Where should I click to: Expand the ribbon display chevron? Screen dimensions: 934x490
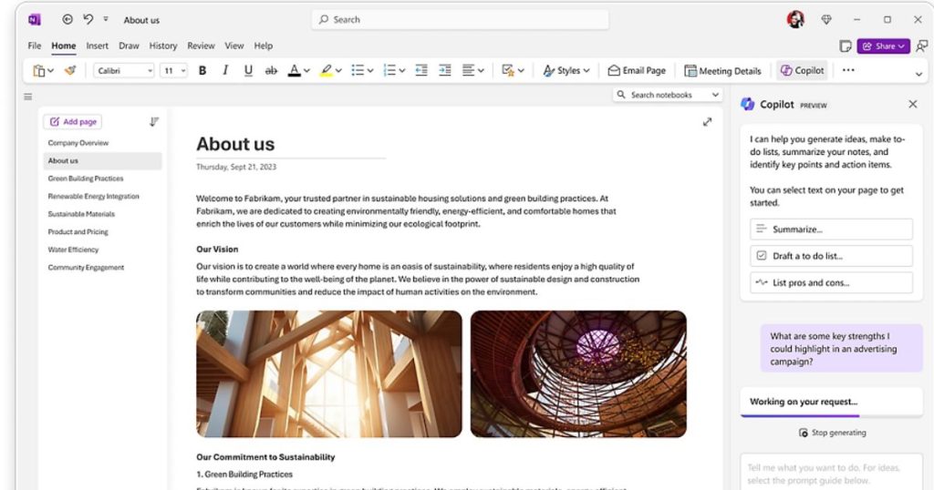pos(918,75)
